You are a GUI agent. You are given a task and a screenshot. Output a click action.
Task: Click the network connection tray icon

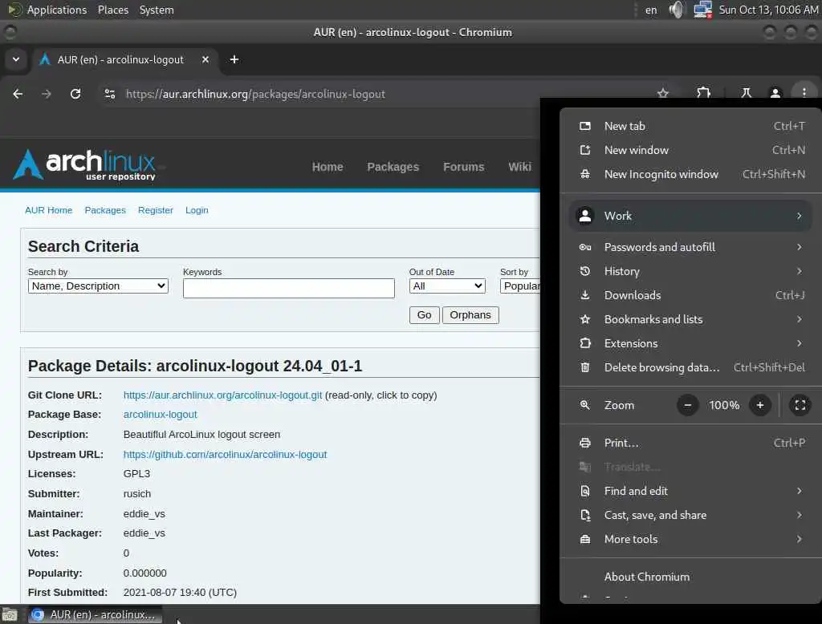(x=702, y=10)
